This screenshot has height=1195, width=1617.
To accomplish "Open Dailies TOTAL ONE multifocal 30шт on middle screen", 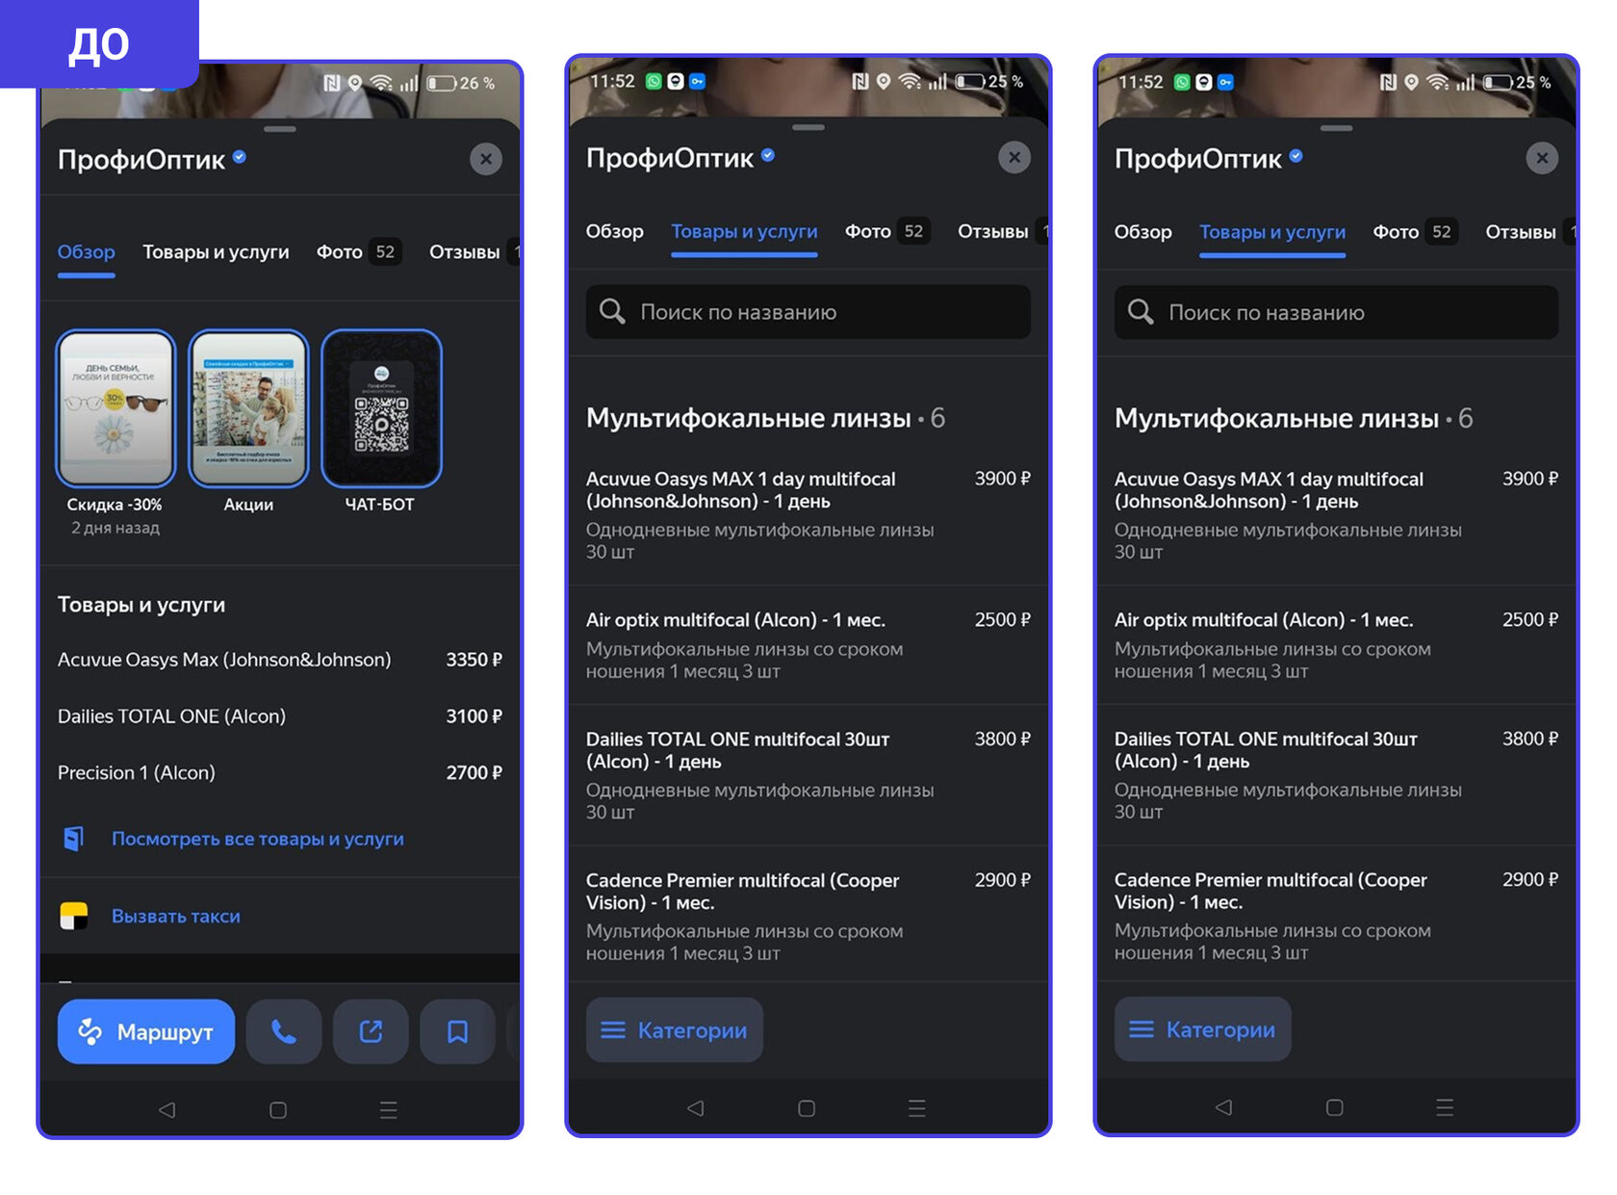I will 808,775.
